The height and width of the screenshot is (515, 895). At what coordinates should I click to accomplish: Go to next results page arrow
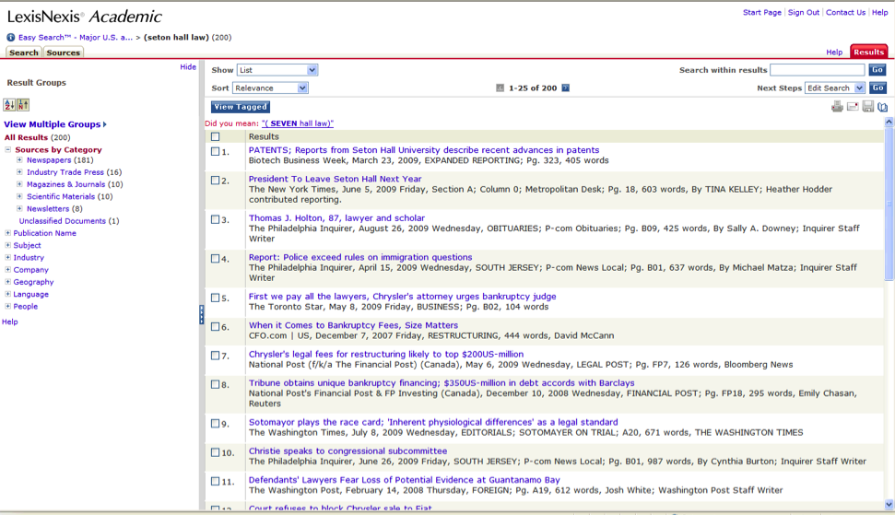click(x=565, y=88)
